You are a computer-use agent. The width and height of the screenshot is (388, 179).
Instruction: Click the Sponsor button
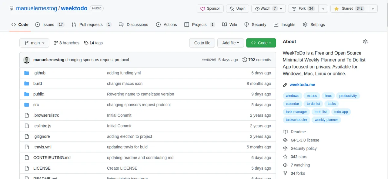pyautogui.click(x=210, y=8)
